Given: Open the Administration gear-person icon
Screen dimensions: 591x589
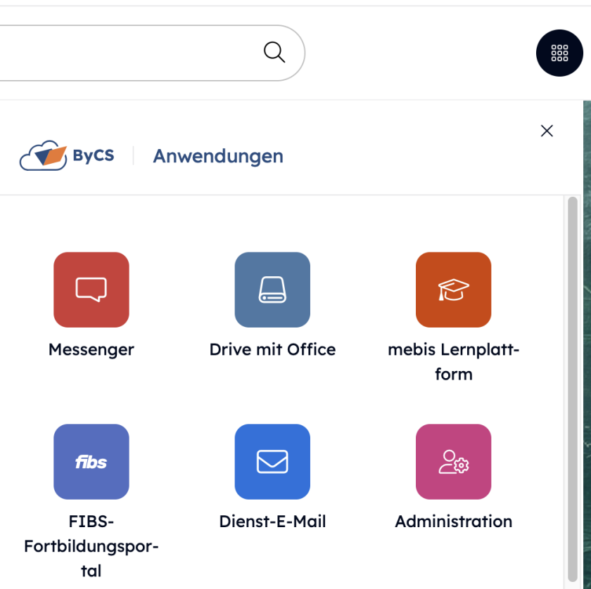Looking at the screenshot, I should [x=453, y=462].
